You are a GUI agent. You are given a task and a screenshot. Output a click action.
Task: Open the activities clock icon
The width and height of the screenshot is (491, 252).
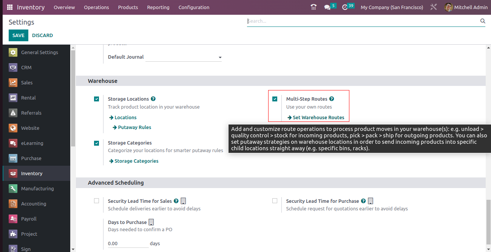click(x=345, y=7)
